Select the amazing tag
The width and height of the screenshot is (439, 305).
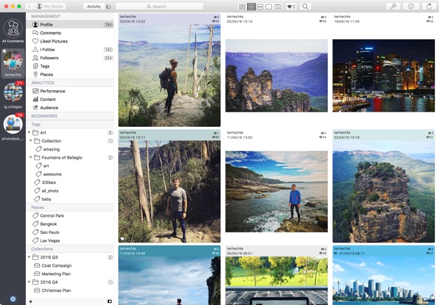(70, 150)
